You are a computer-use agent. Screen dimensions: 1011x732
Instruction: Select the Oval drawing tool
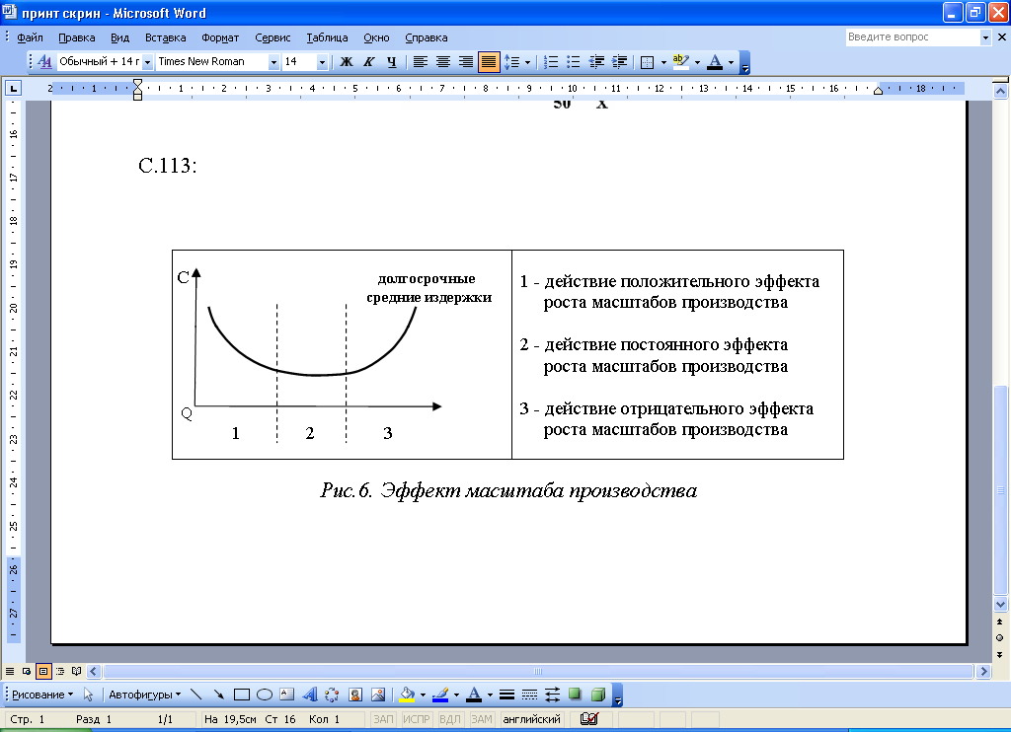[265, 695]
